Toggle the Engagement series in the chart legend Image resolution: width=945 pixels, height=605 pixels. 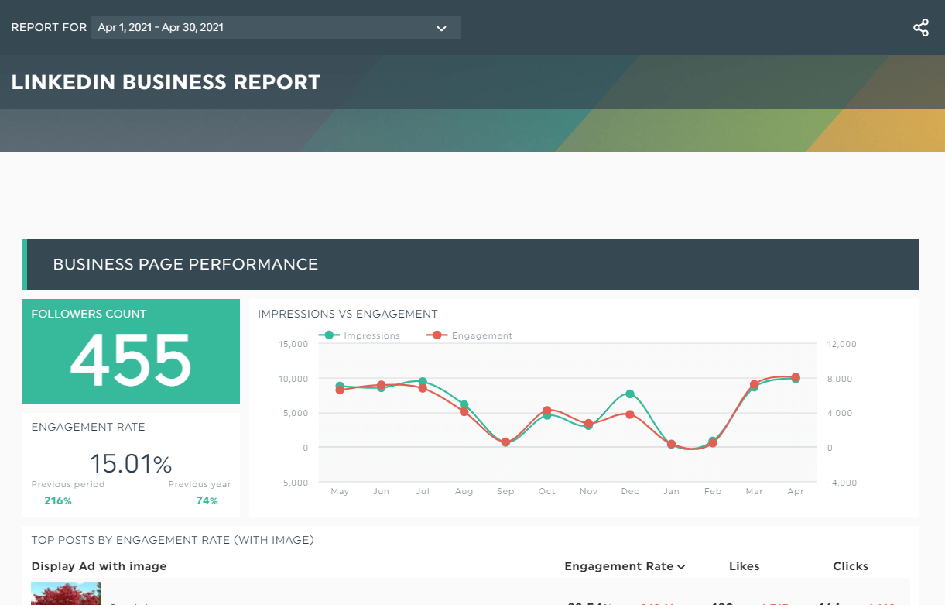point(469,335)
